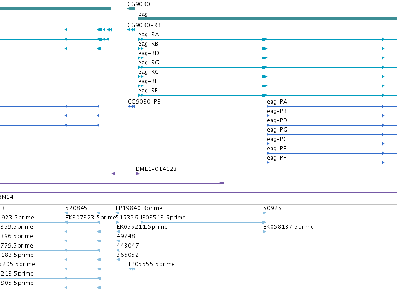Select the EK058137.5prime label
The height and width of the screenshot is (290, 397).
coord(288,227)
